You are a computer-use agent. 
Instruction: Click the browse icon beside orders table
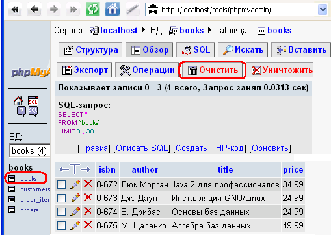pos(12,210)
